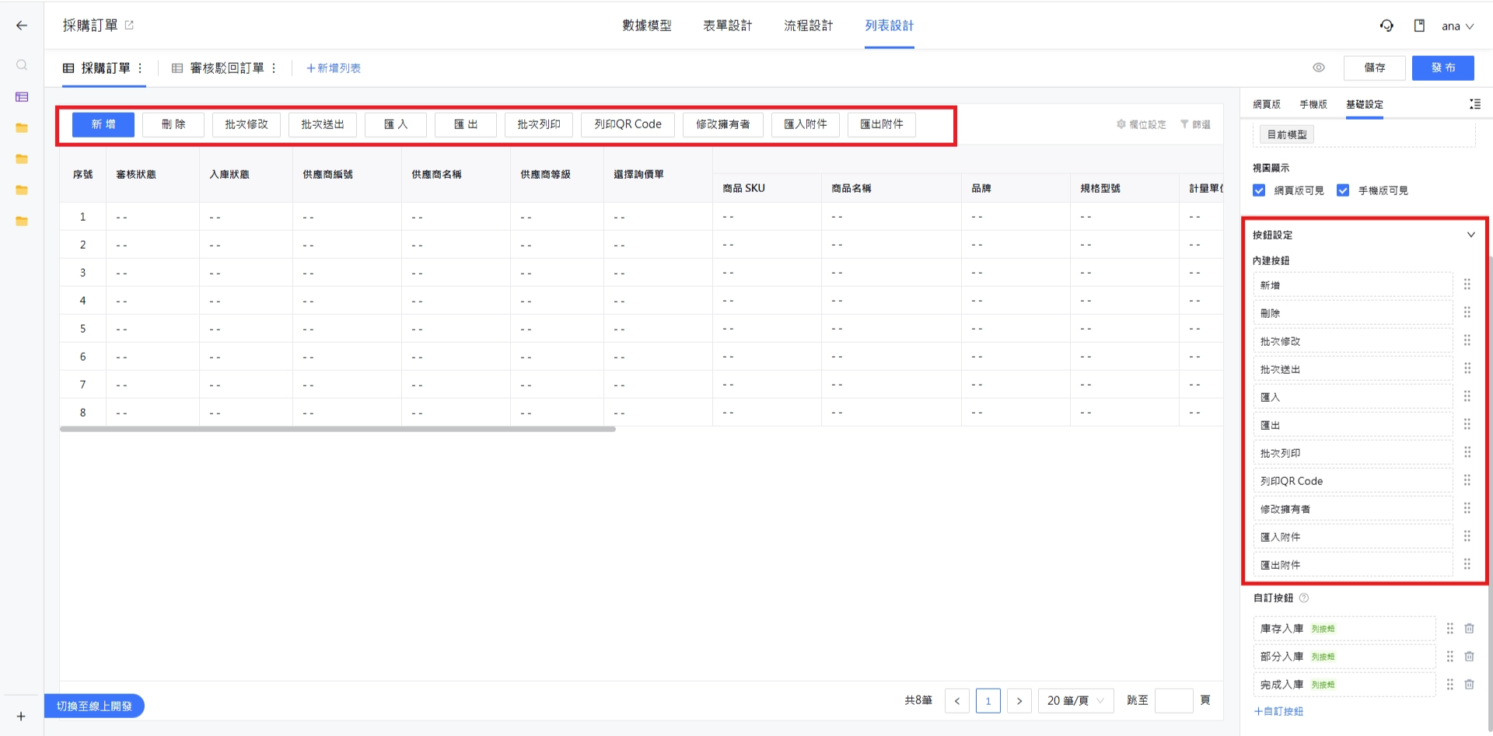The image size is (1493, 736).
Task: Open the 20 筆/頁 page size dropdown
Action: [x=1076, y=700]
